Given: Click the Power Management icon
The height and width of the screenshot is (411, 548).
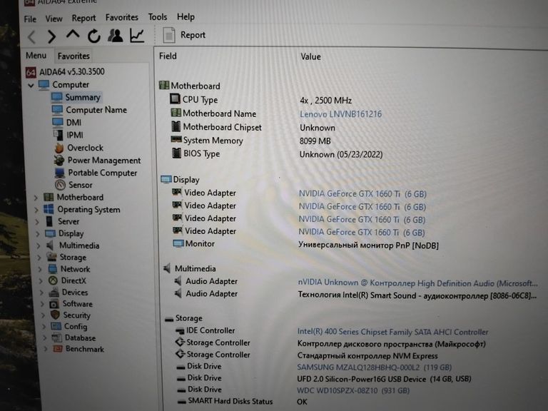Looking at the screenshot, I should pos(59,160).
